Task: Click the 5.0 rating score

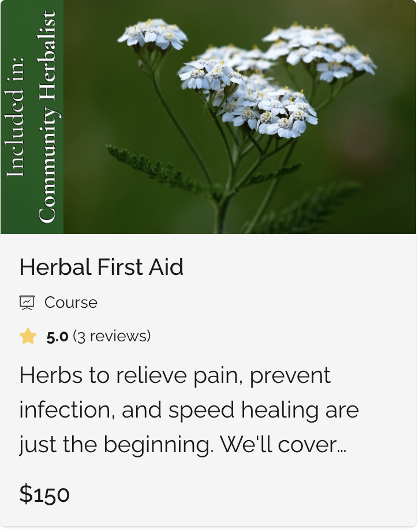Action: tap(57, 337)
